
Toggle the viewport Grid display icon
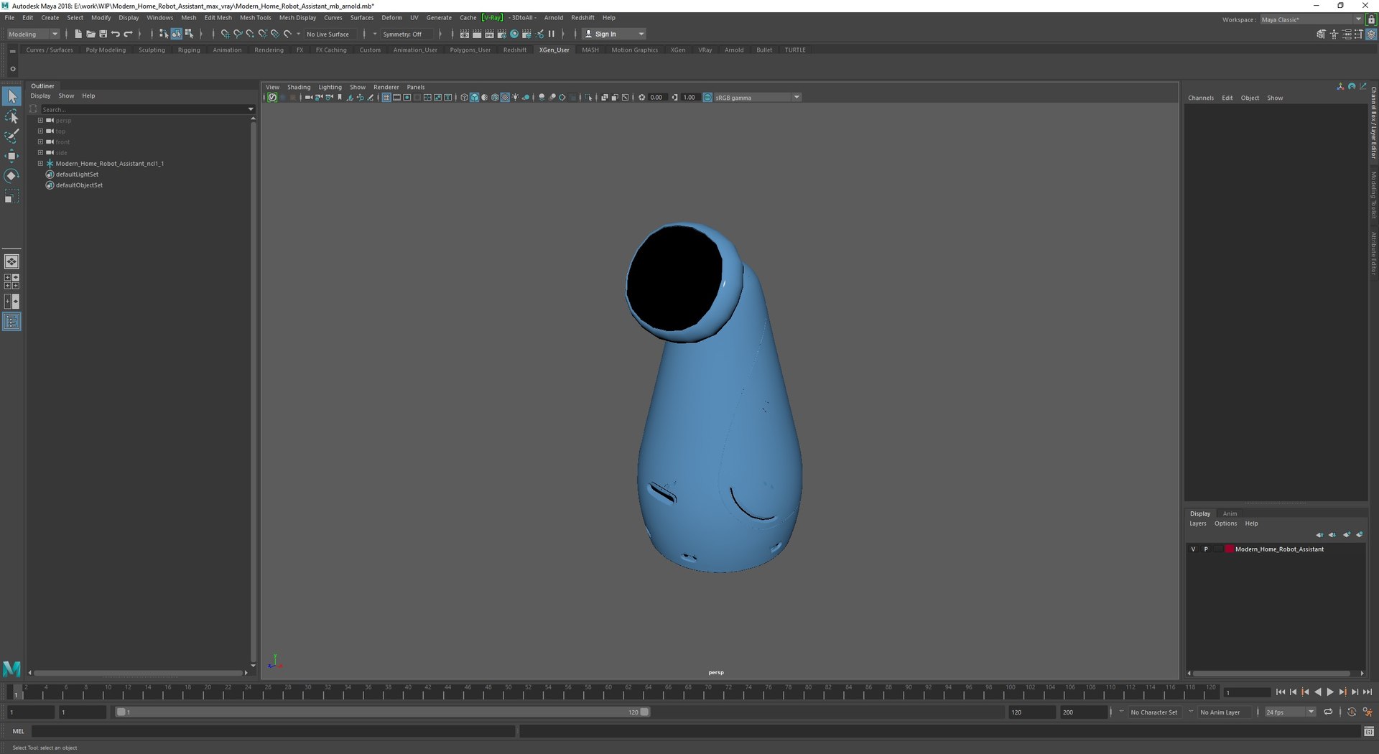(x=386, y=98)
